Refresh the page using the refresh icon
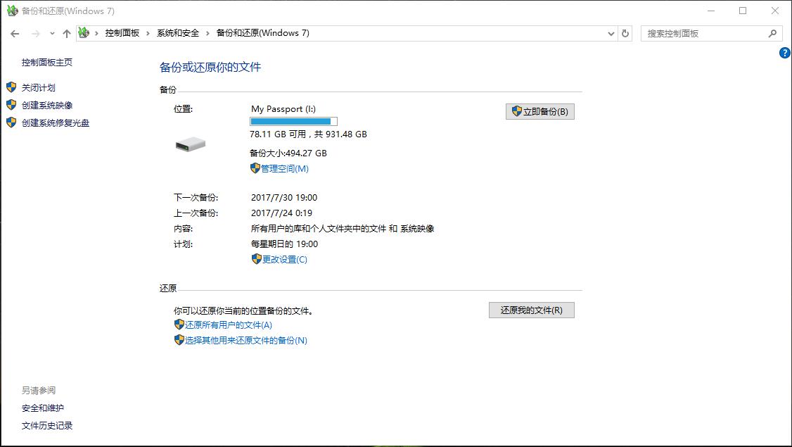The width and height of the screenshot is (792, 447). click(625, 33)
